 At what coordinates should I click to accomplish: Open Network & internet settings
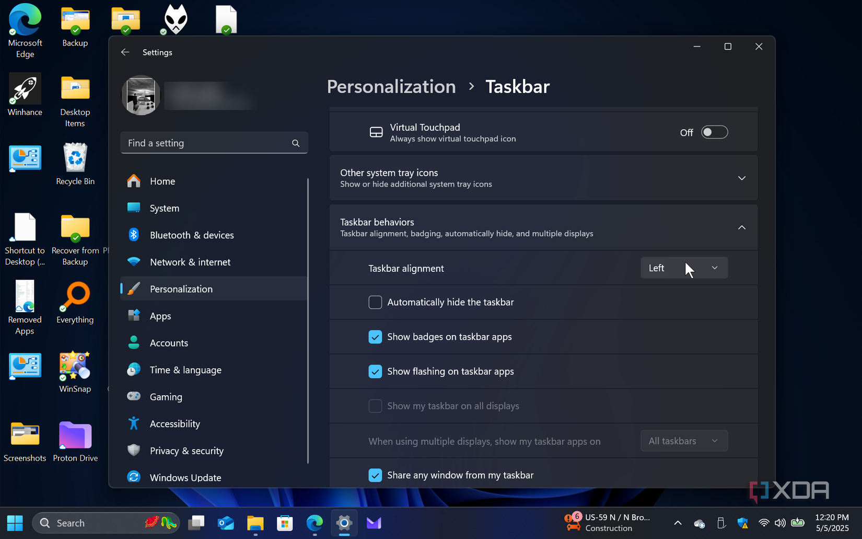tap(214, 262)
